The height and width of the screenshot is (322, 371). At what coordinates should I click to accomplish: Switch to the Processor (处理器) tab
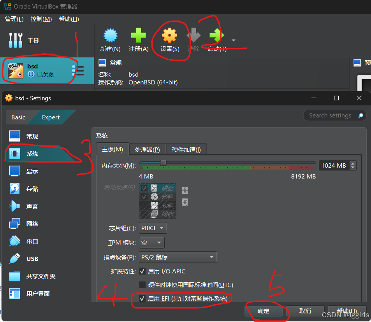coord(148,149)
